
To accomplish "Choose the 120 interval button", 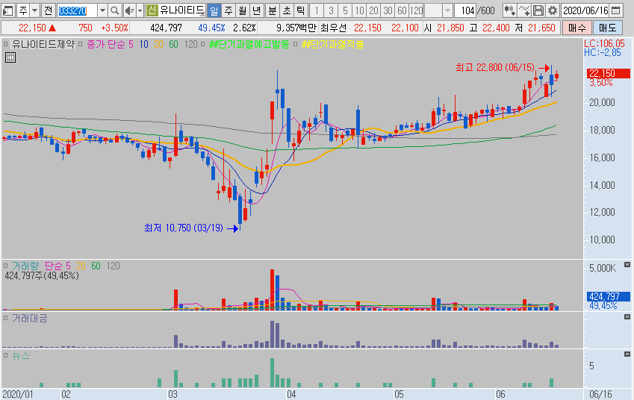I will (x=416, y=10).
